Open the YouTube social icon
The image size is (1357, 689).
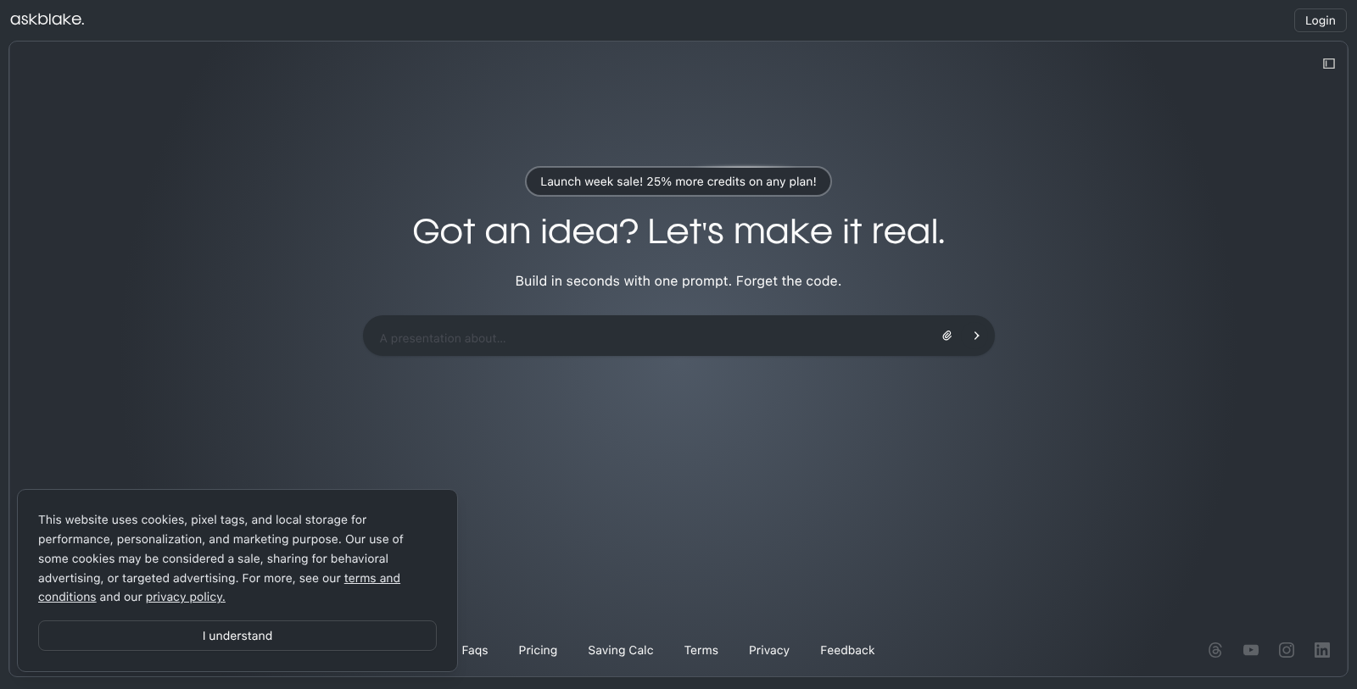coord(1251,650)
